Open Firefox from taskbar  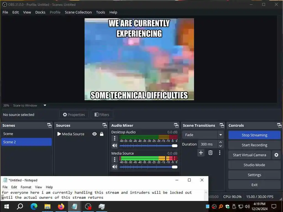pos(61,206)
